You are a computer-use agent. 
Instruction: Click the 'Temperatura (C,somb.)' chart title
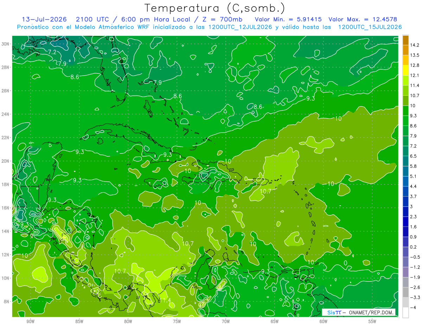pos(215,8)
